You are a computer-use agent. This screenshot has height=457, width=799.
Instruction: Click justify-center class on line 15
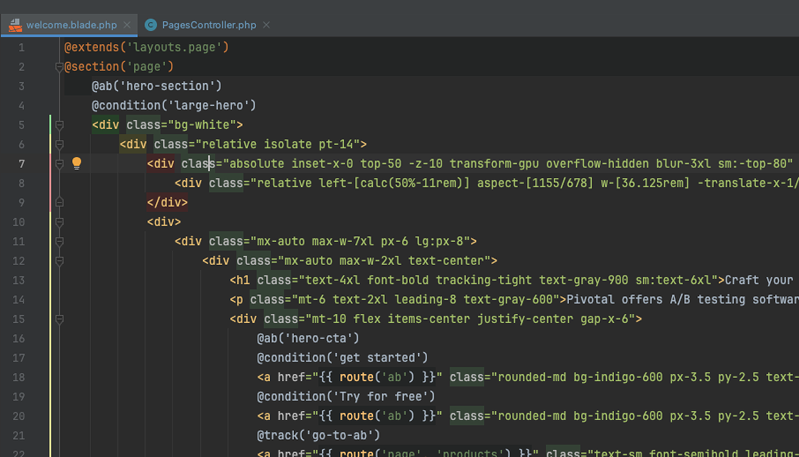[x=525, y=319]
